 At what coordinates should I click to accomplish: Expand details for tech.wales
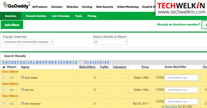click(22, 77)
